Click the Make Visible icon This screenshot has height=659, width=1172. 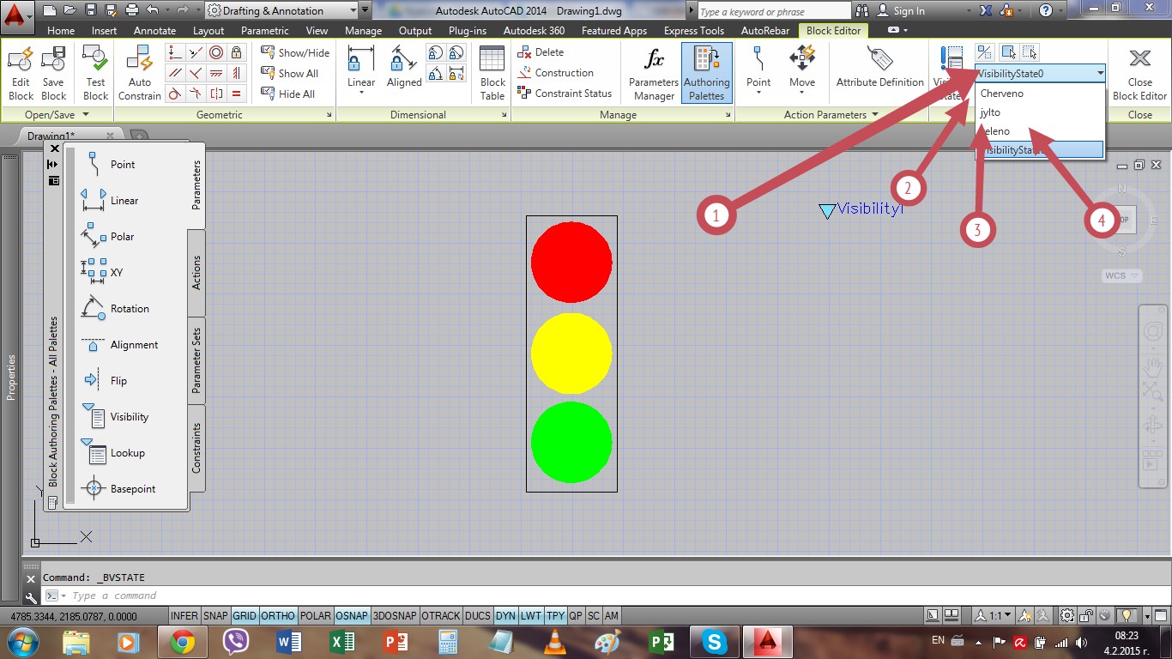(1009, 52)
